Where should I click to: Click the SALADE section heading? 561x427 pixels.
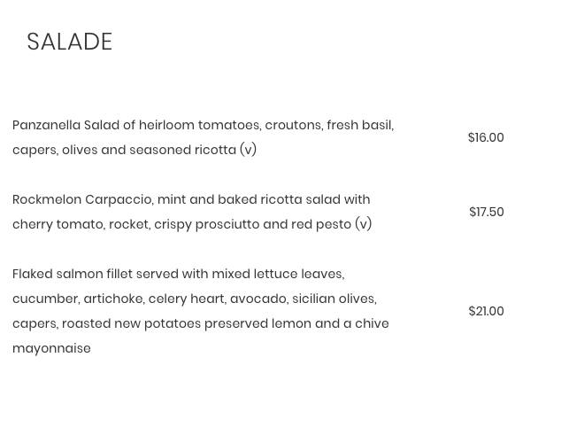pos(70,42)
